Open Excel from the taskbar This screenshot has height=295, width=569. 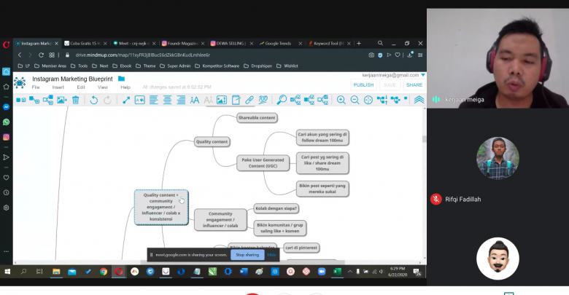[x=337, y=272]
